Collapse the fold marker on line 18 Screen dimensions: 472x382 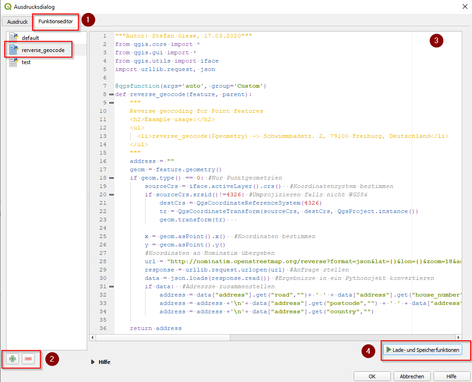pyautogui.click(x=111, y=178)
